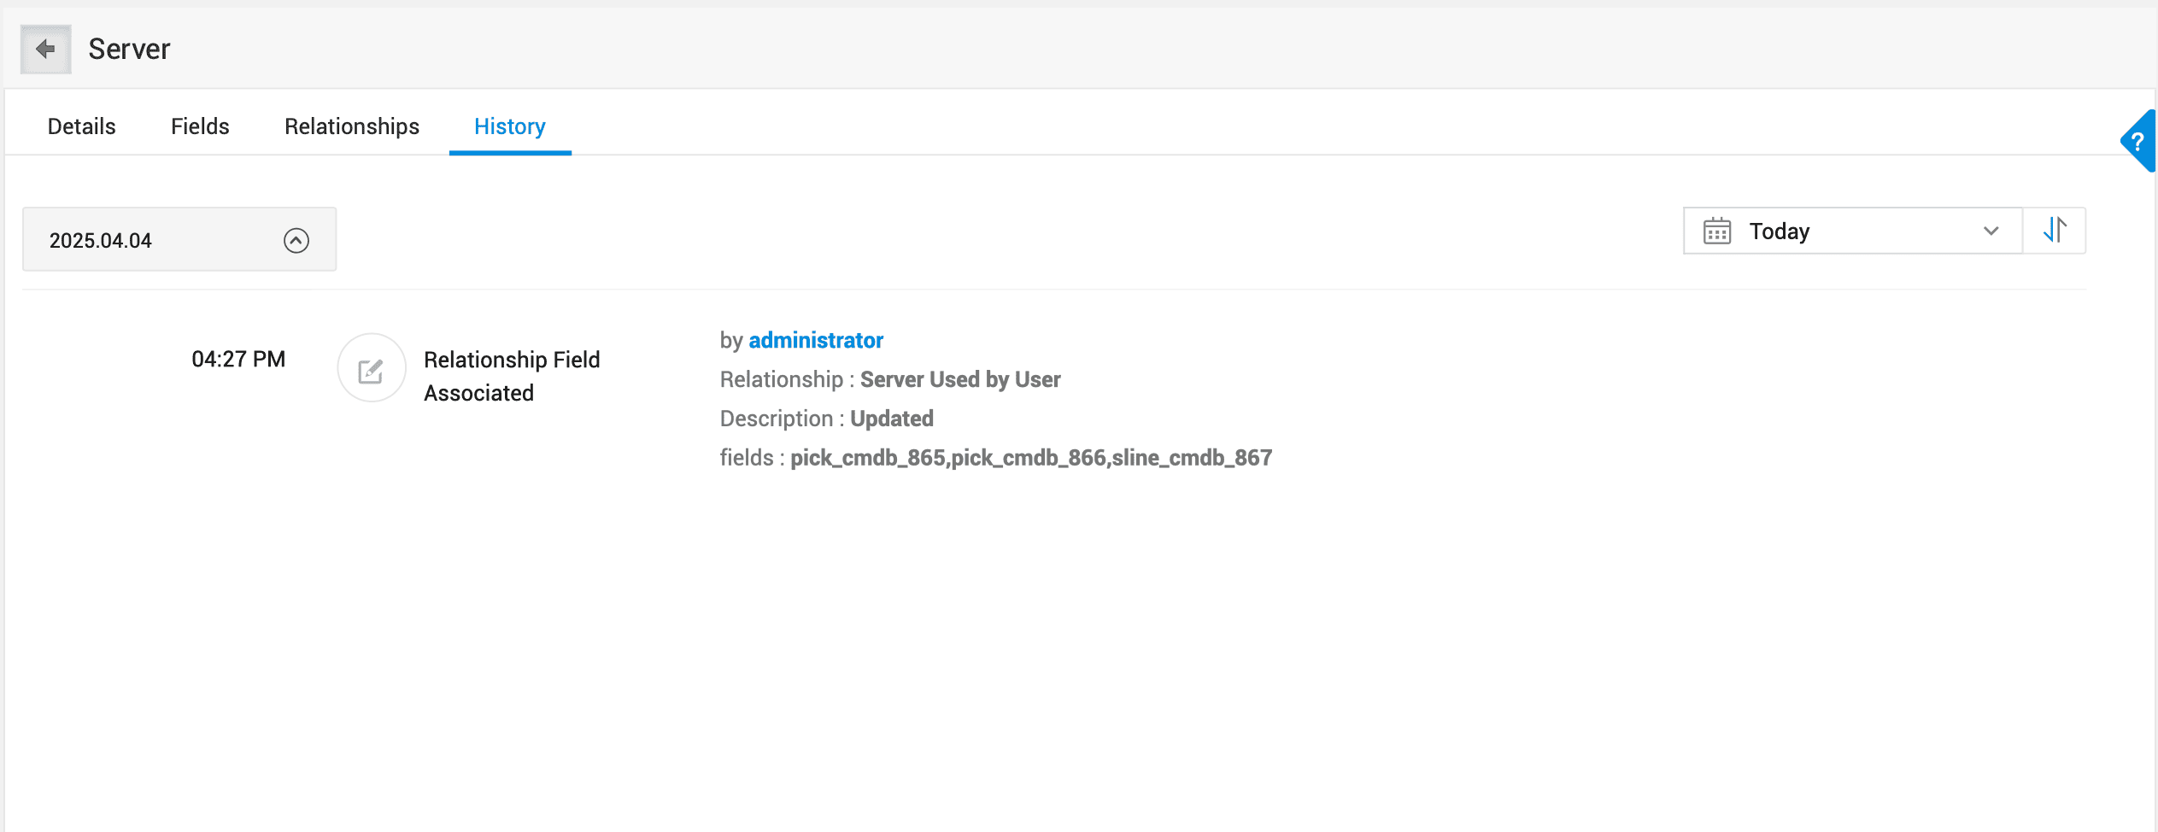The height and width of the screenshot is (832, 2158).
Task: Open the Fields tab
Action: point(200,126)
